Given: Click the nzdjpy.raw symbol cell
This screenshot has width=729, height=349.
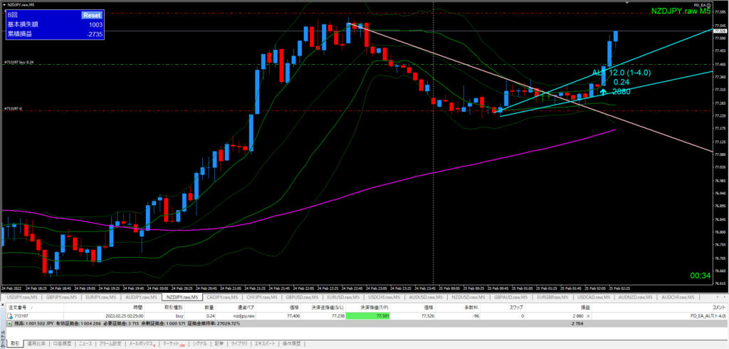Looking at the screenshot, I should click(243, 316).
